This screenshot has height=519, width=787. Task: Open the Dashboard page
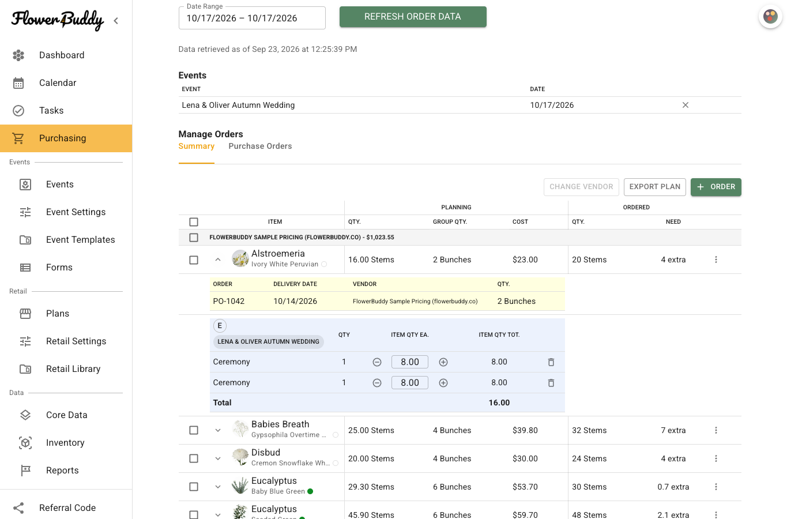66,55
